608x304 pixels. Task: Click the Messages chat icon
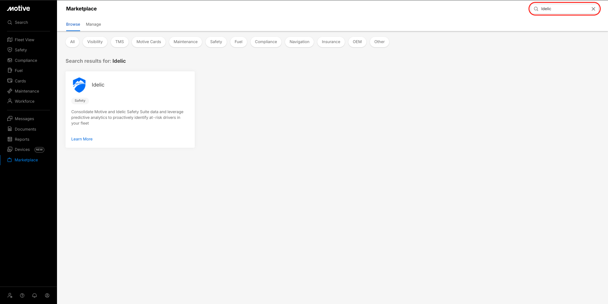[x=10, y=119]
